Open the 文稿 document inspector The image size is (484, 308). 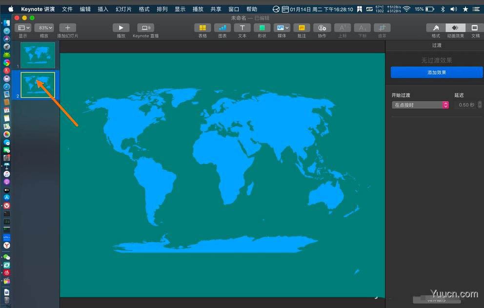coord(475,28)
